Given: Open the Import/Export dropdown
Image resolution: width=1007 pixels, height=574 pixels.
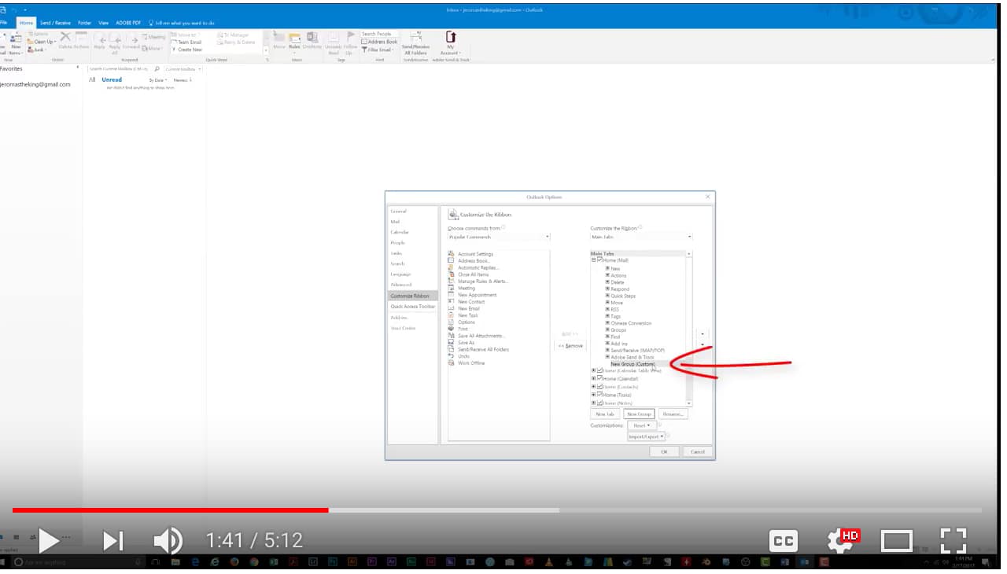Looking at the screenshot, I should point(645,436).
